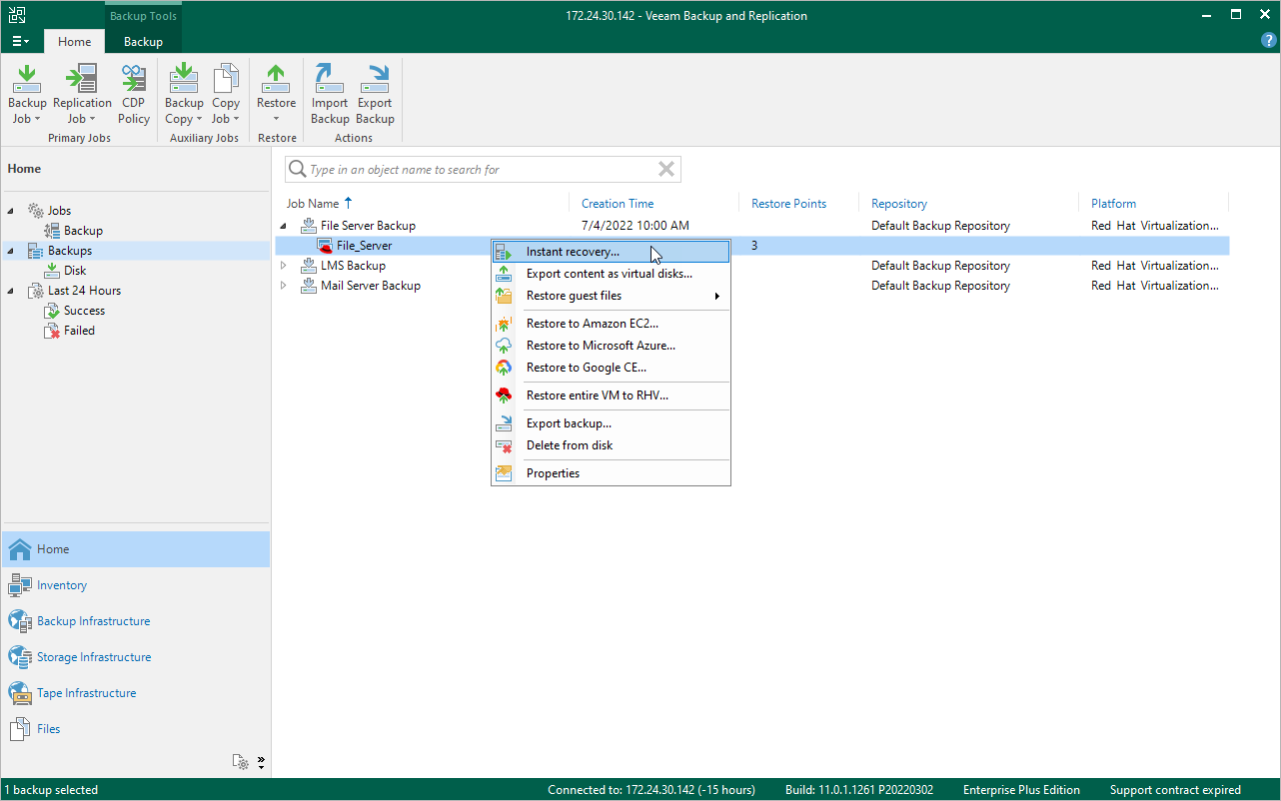Click the File_Server backup row name

[364, 246]
